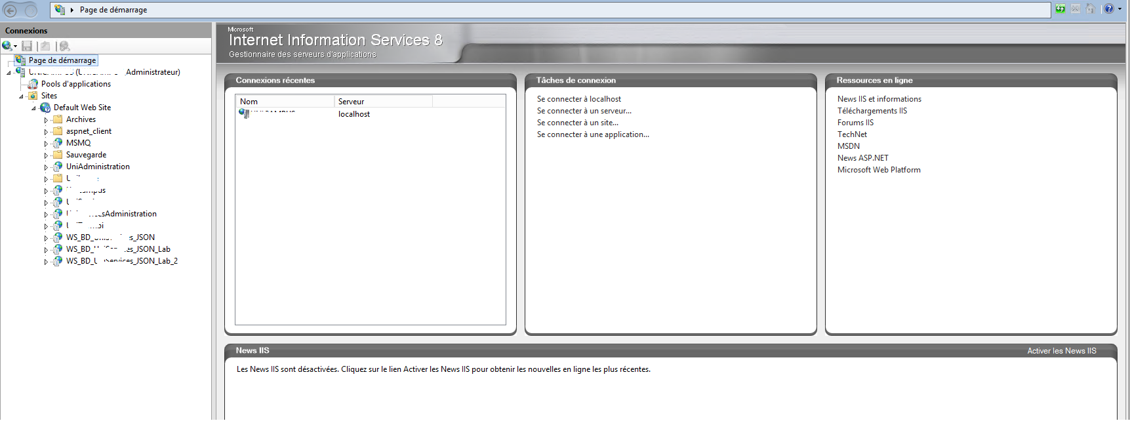Click Se connecter à un site...
Viewport: 1130px width, 425px height.
(x=577, y=123)
